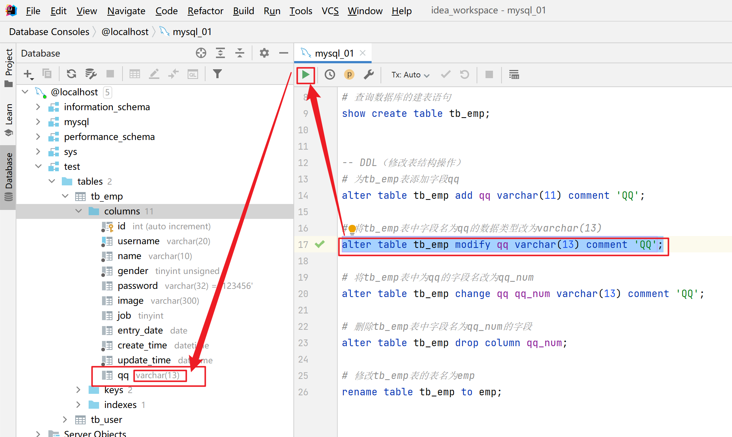Open the Project side tool window
732x437 pixels.
pyautogui.click(x=8, y=67)
